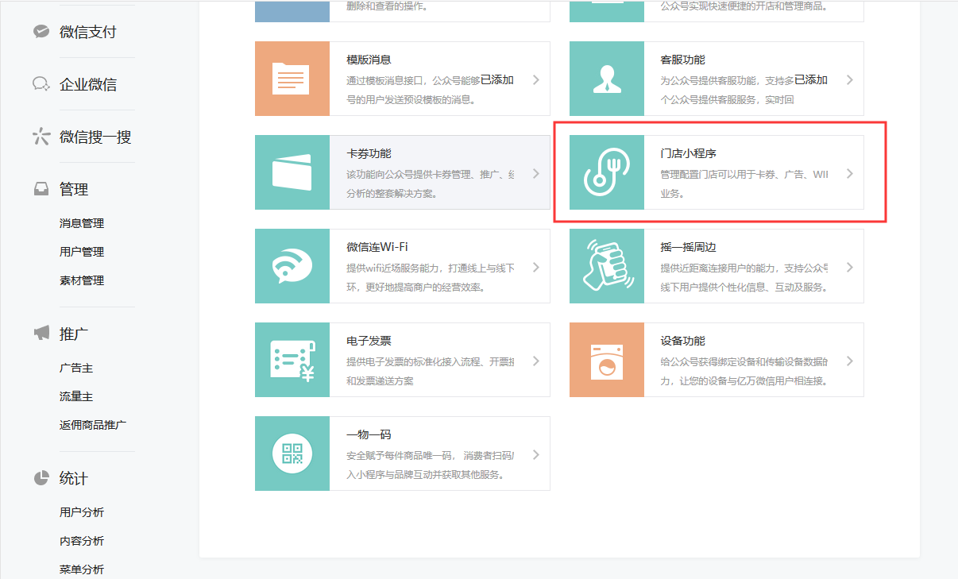Screen dimensions: 958x579
Task: Expand the 设备功能 card chevron arrow
Action: point(850,361)
